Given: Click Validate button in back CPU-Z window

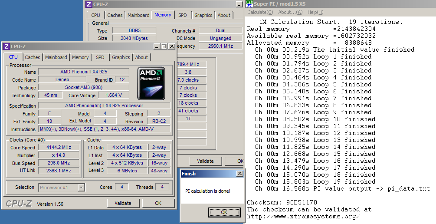Looking at the screenshot, I should pos(205,161).
